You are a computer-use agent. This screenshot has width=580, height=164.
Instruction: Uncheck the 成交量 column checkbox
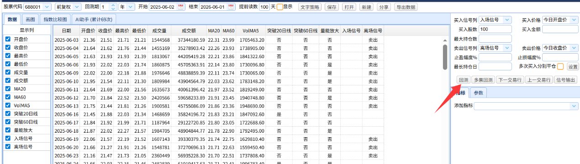(x=8, y=72)
